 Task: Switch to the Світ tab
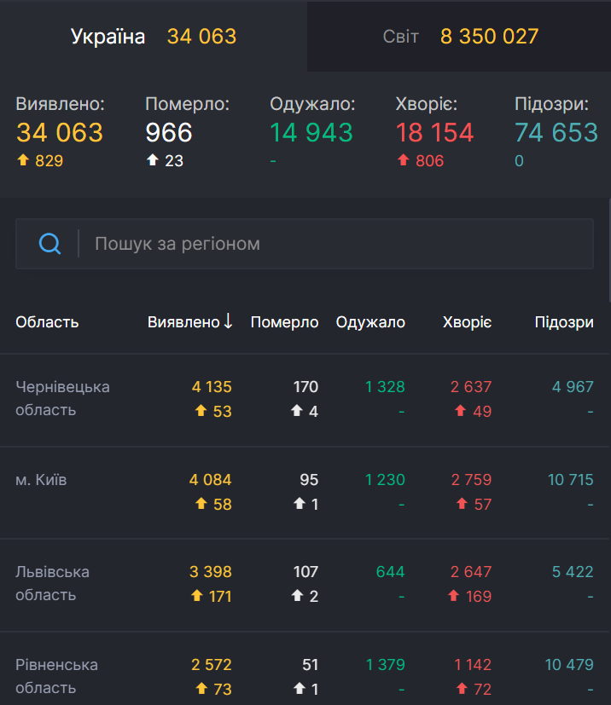coord(459,37)
